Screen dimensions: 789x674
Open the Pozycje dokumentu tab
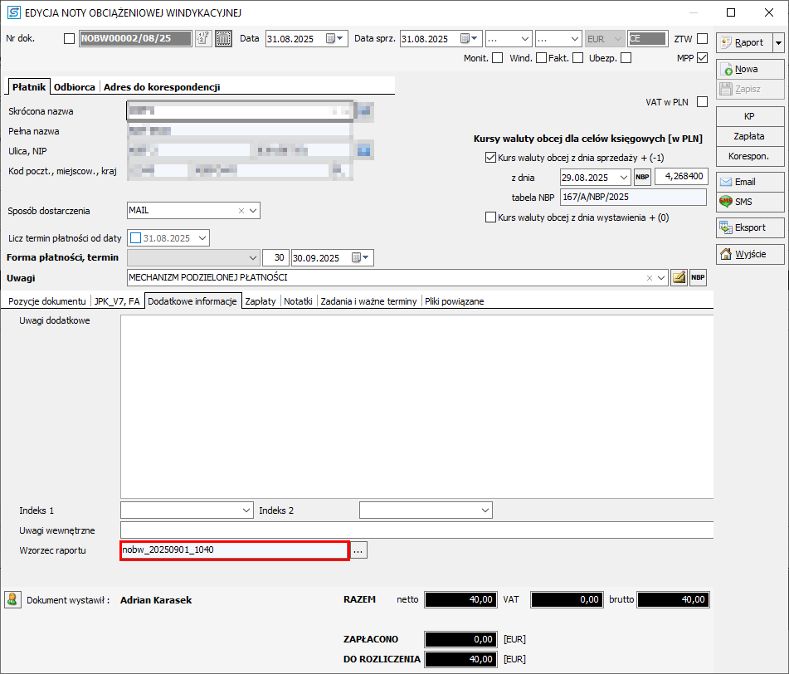coord(46,301)
